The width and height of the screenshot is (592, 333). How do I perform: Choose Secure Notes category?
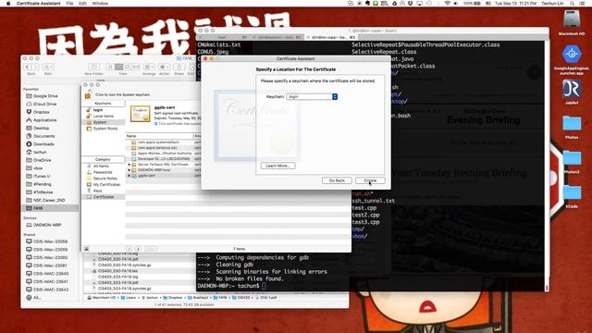coord(105,179)
